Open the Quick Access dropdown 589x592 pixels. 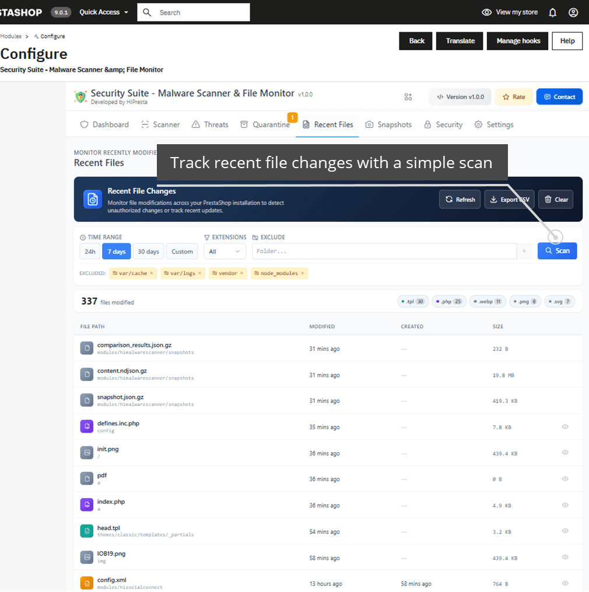coord(104,12)
